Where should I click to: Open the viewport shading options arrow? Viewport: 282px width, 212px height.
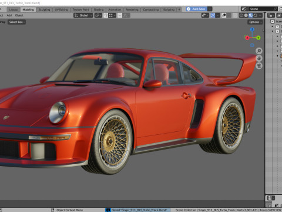pyautogui.click(x=260, y=15)
